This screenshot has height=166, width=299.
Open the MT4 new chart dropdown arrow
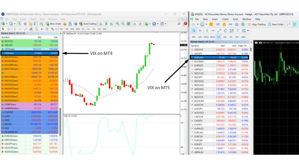pos(6,24)
